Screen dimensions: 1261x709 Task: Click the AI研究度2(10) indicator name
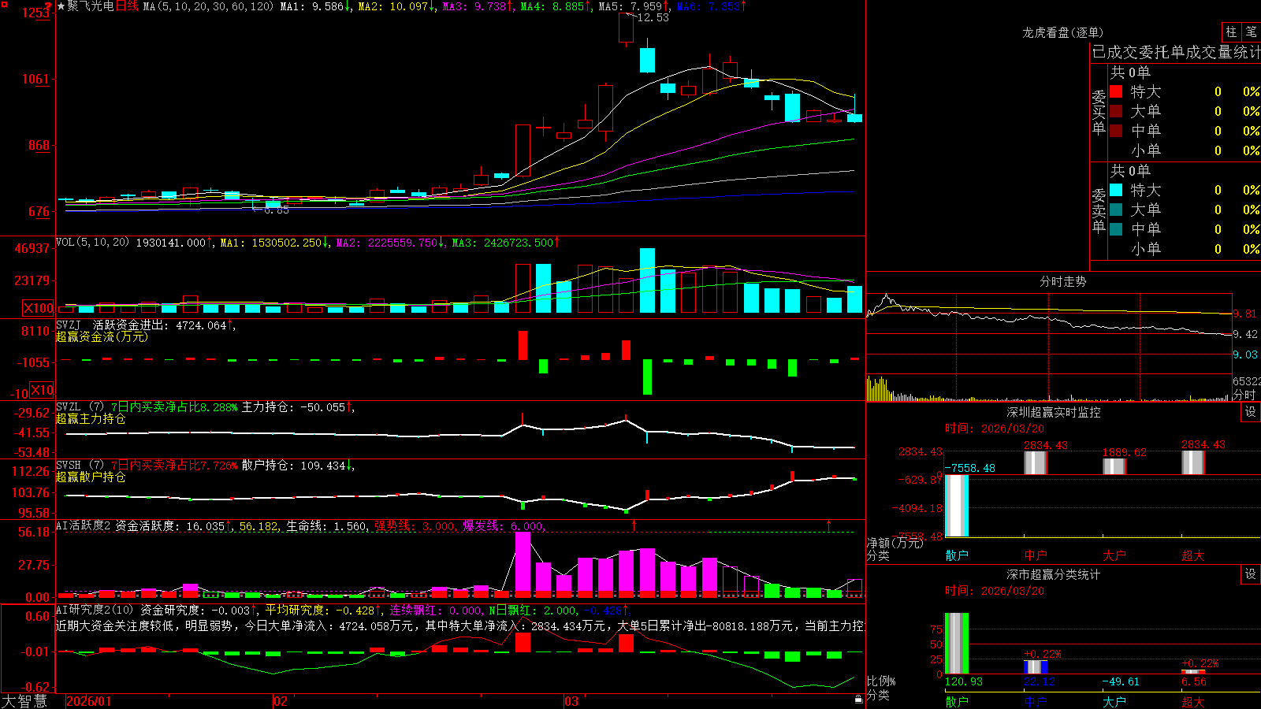point(95,610)
